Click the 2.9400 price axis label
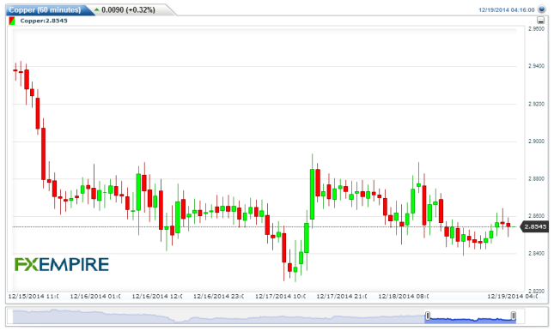 point(536,66)
